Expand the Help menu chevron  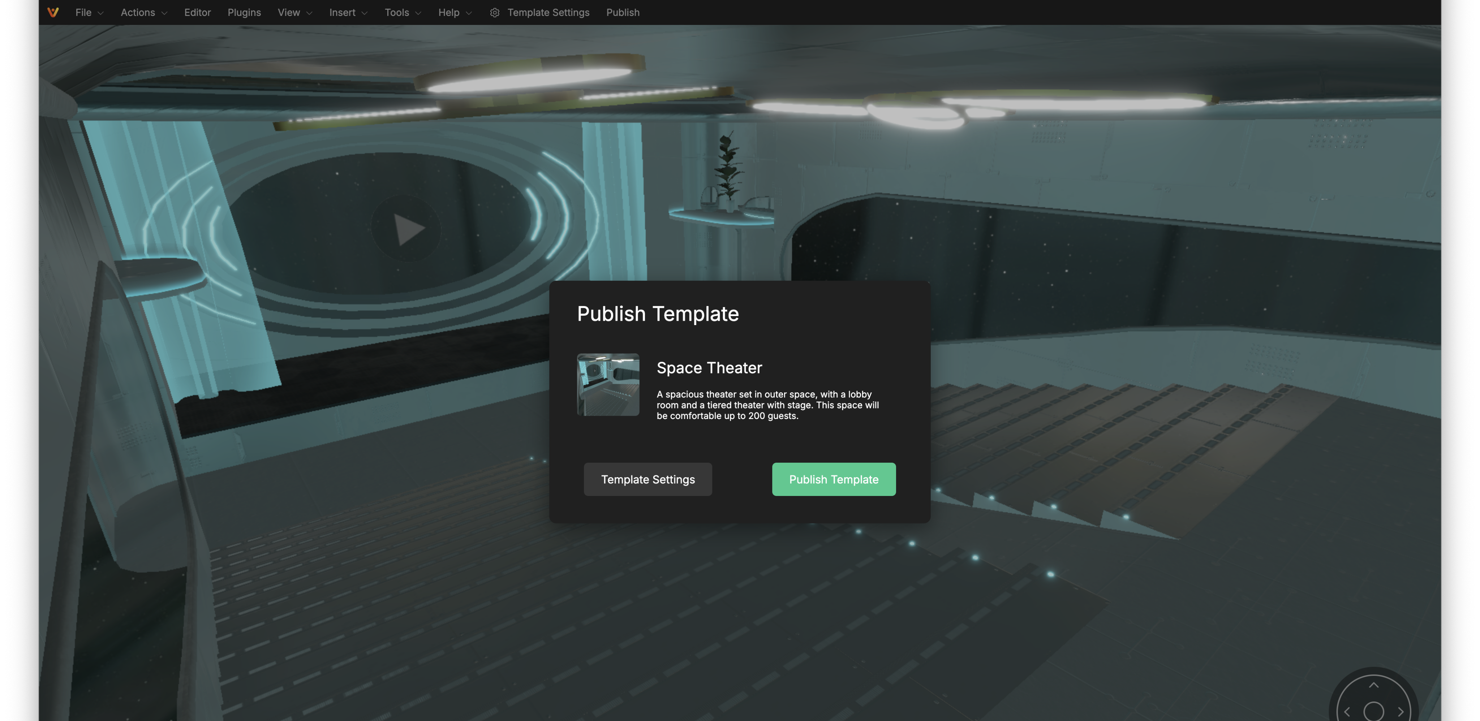[x=468, y=13]
